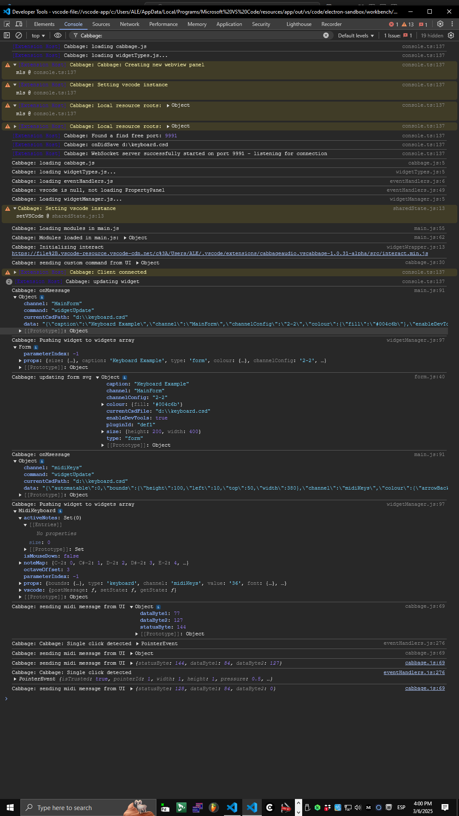Expand the colour property with fill #004c6b
The width and height of the screenshot is (459, 816).
point(103,405)
